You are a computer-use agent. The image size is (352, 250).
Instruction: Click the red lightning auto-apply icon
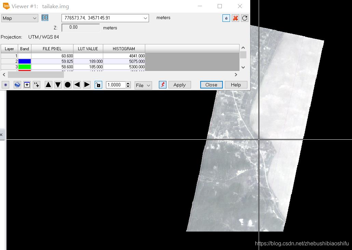(x=163, y=85)
